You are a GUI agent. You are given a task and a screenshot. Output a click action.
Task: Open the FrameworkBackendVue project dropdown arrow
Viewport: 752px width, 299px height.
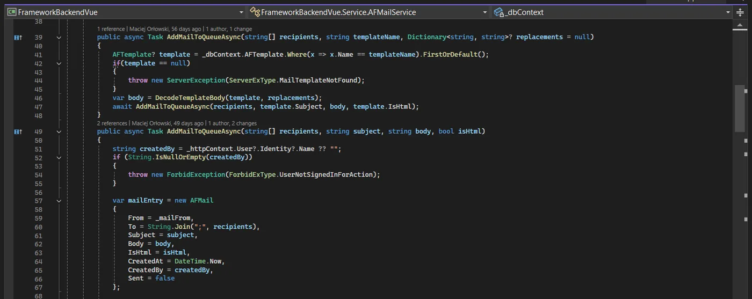point(241,12)
